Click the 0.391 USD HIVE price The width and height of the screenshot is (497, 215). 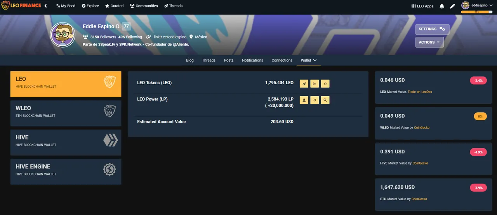point(393,151)
